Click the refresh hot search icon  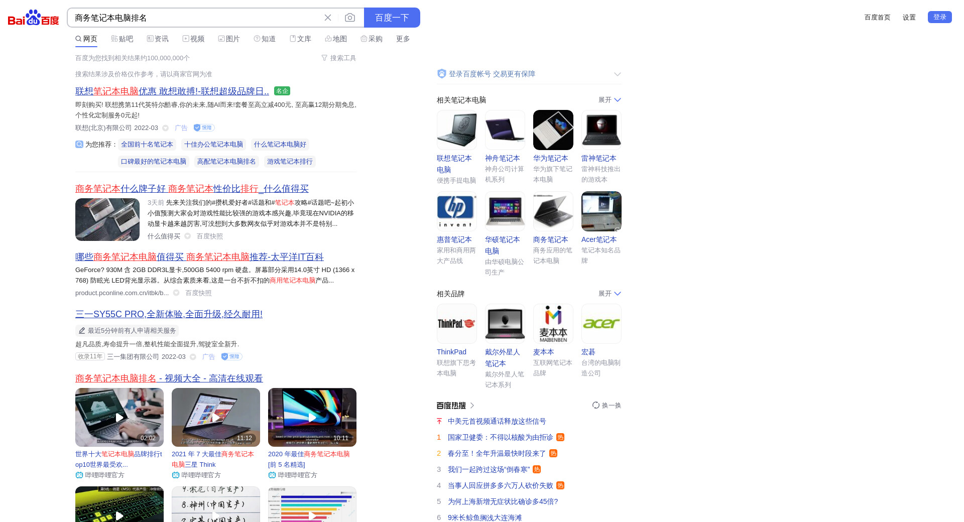pyautogui.click(x=595, y=405)
